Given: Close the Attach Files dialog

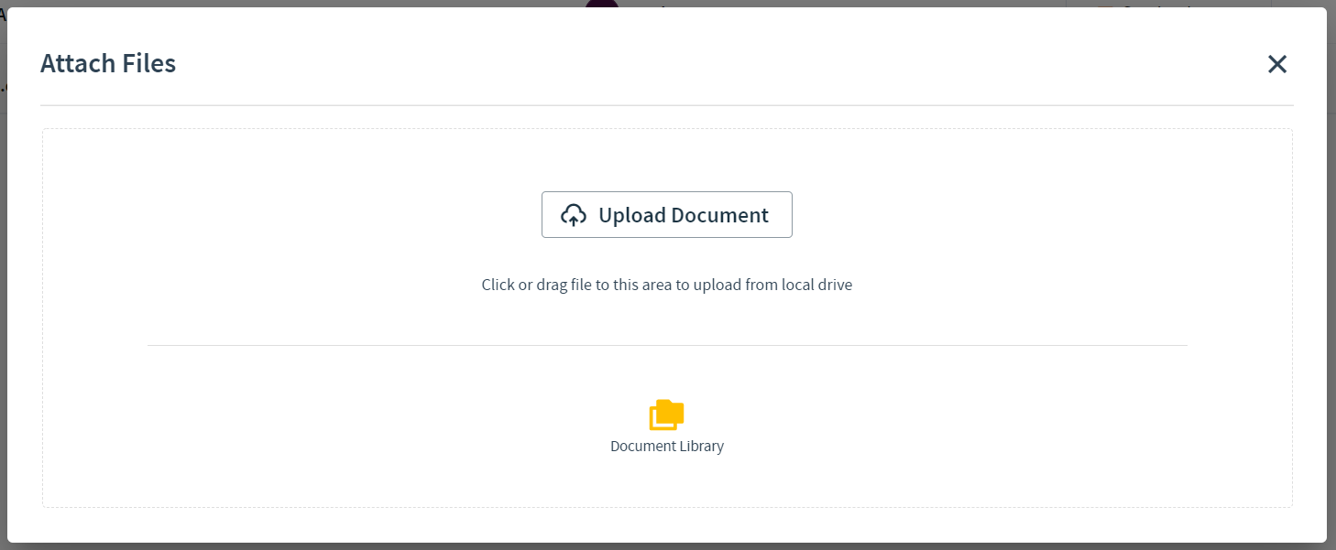Looking at the screenshot, I should 1277,64.
